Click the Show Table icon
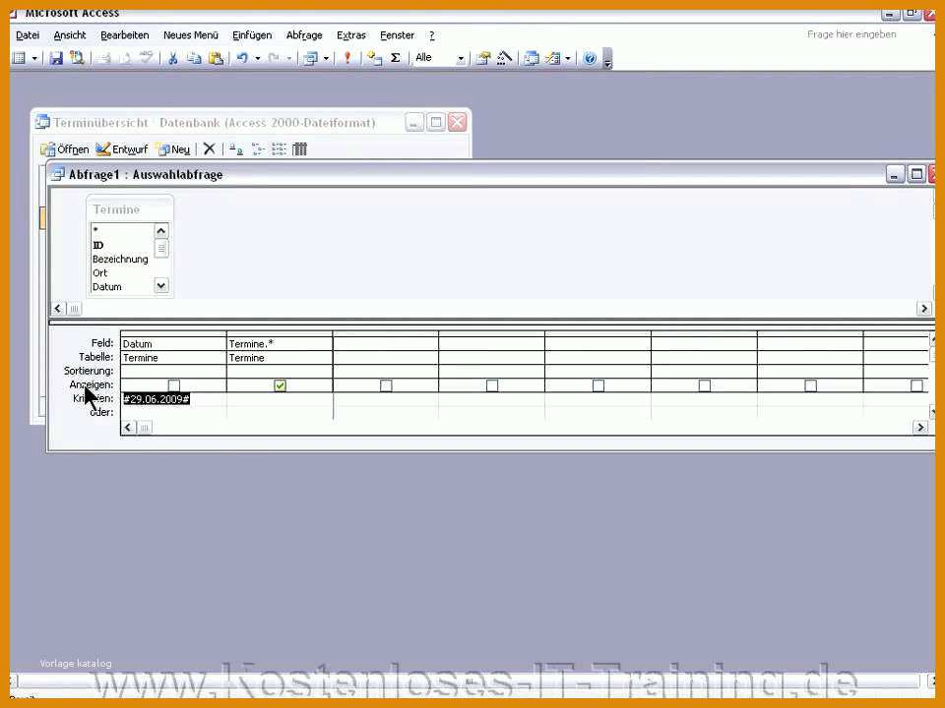The height and width of the screenshot is (708, 945). click(x=375, y=58)
